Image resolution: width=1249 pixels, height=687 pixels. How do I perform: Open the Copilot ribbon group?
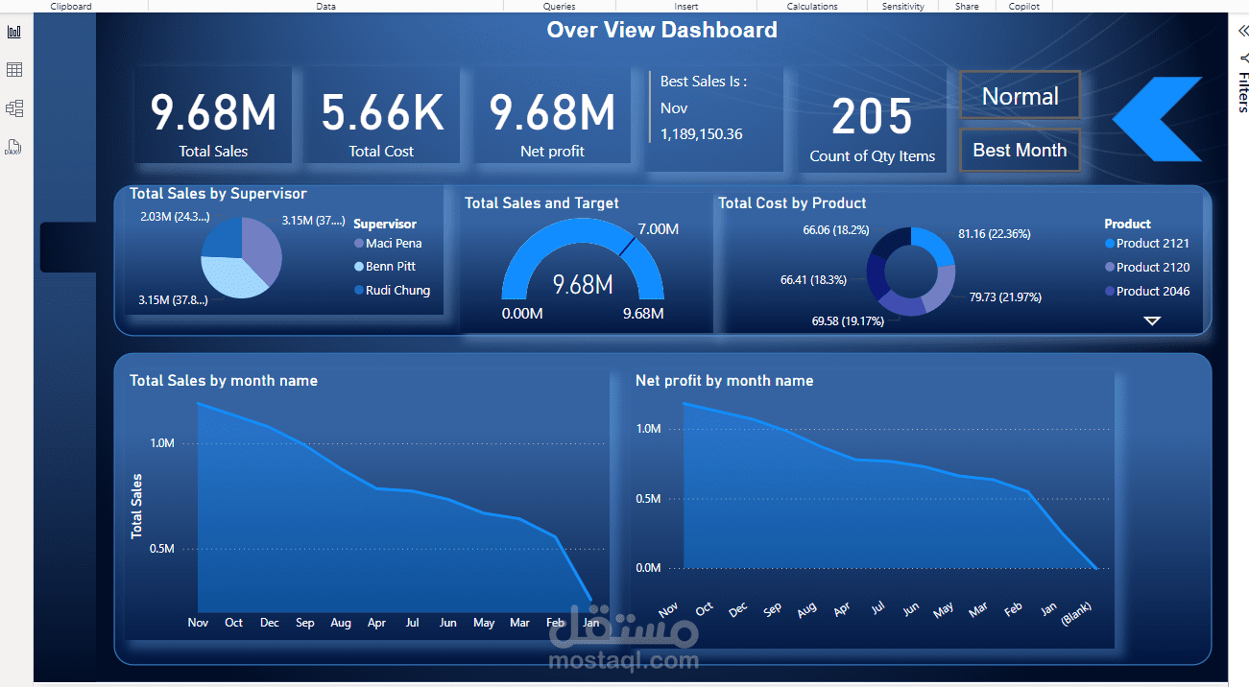(1023, 6)
